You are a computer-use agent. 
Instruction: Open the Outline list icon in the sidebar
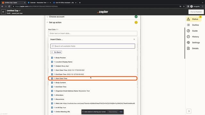click(x=188, y=25)
